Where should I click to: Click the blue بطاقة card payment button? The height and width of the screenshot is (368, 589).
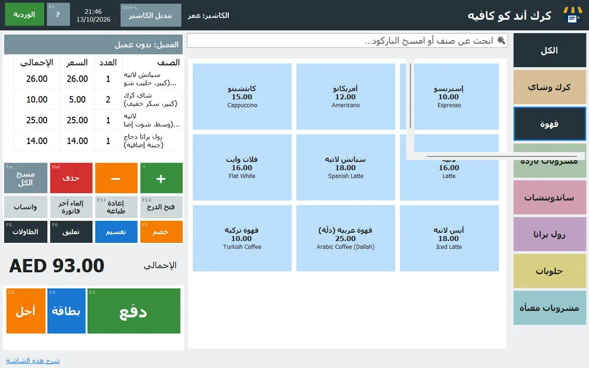[x=66, y=311]
